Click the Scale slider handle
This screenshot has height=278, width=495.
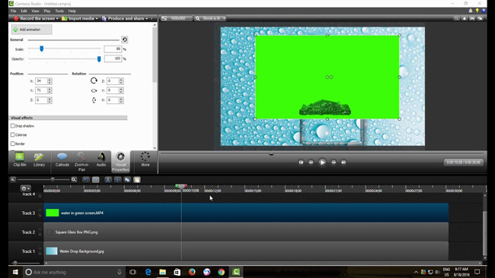pyautogui.click(x=41, y=49)
